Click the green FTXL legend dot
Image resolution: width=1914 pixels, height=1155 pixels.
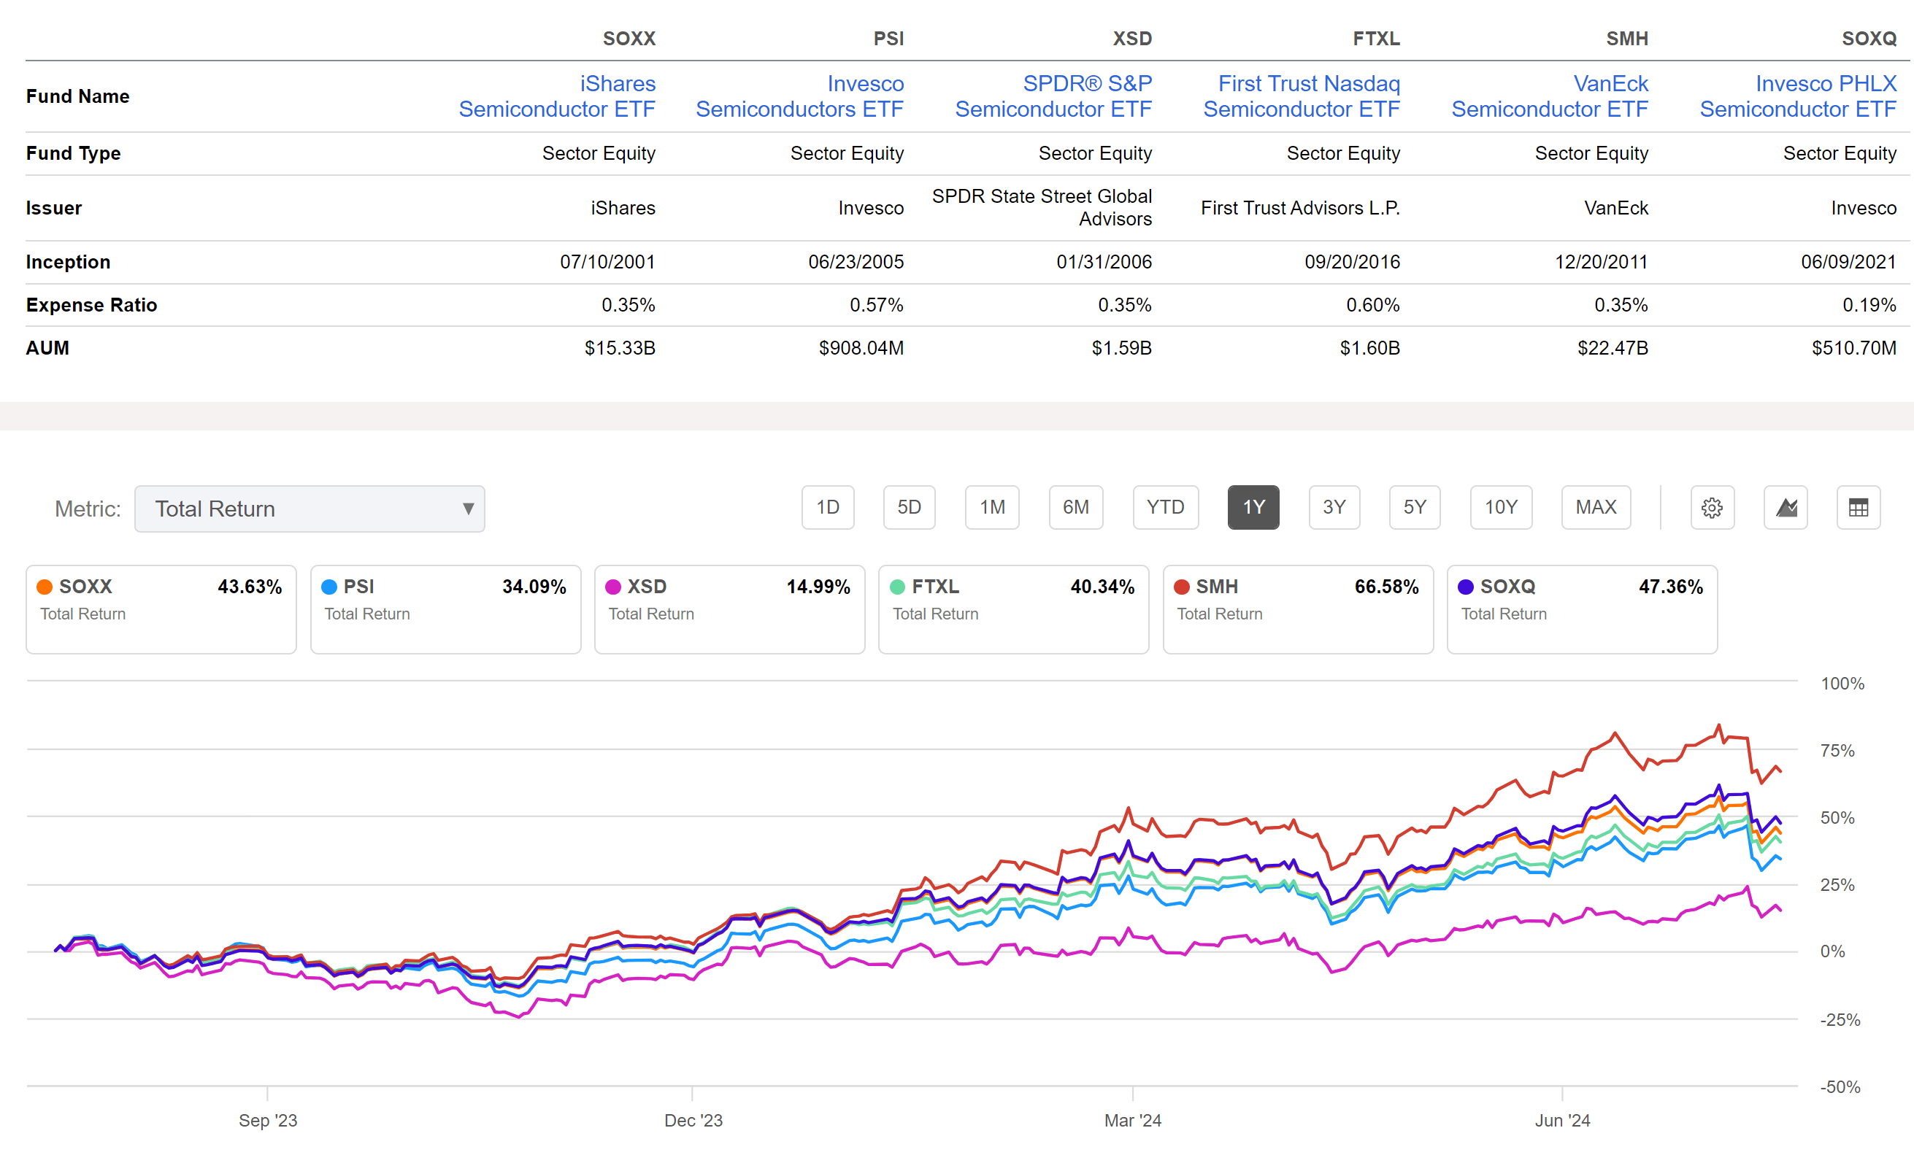click(898, 587)
